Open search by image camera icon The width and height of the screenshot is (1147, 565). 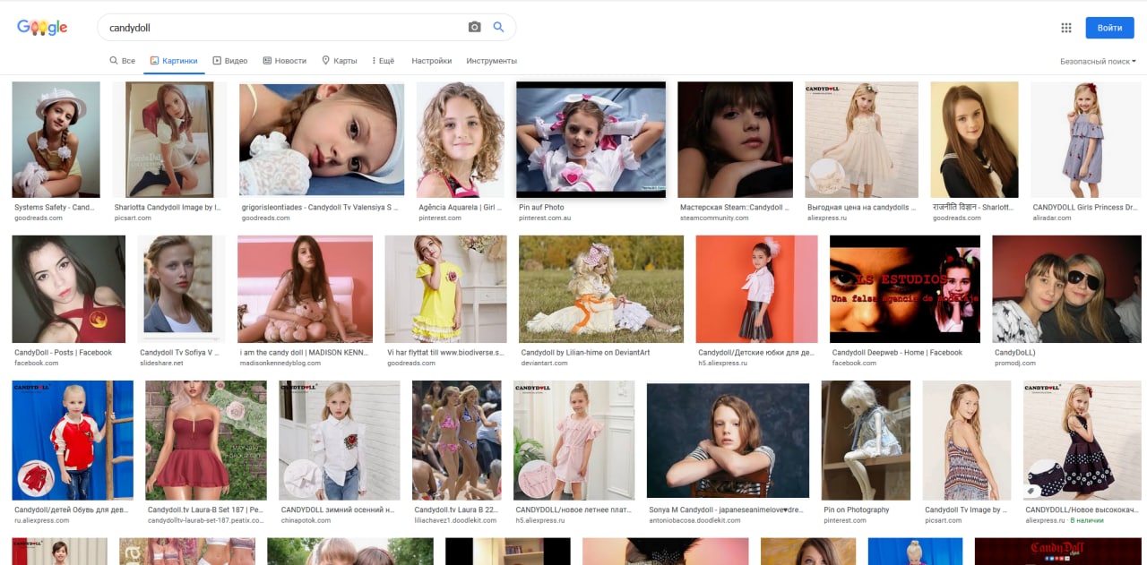(475, 28)
